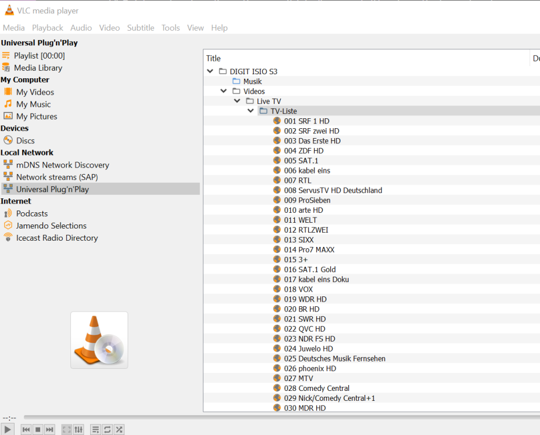The height and width of the screenshot is (435, 540).
Task: Collapse the DIGIT ISIO S3 tree node
Action: click(210, 71)
